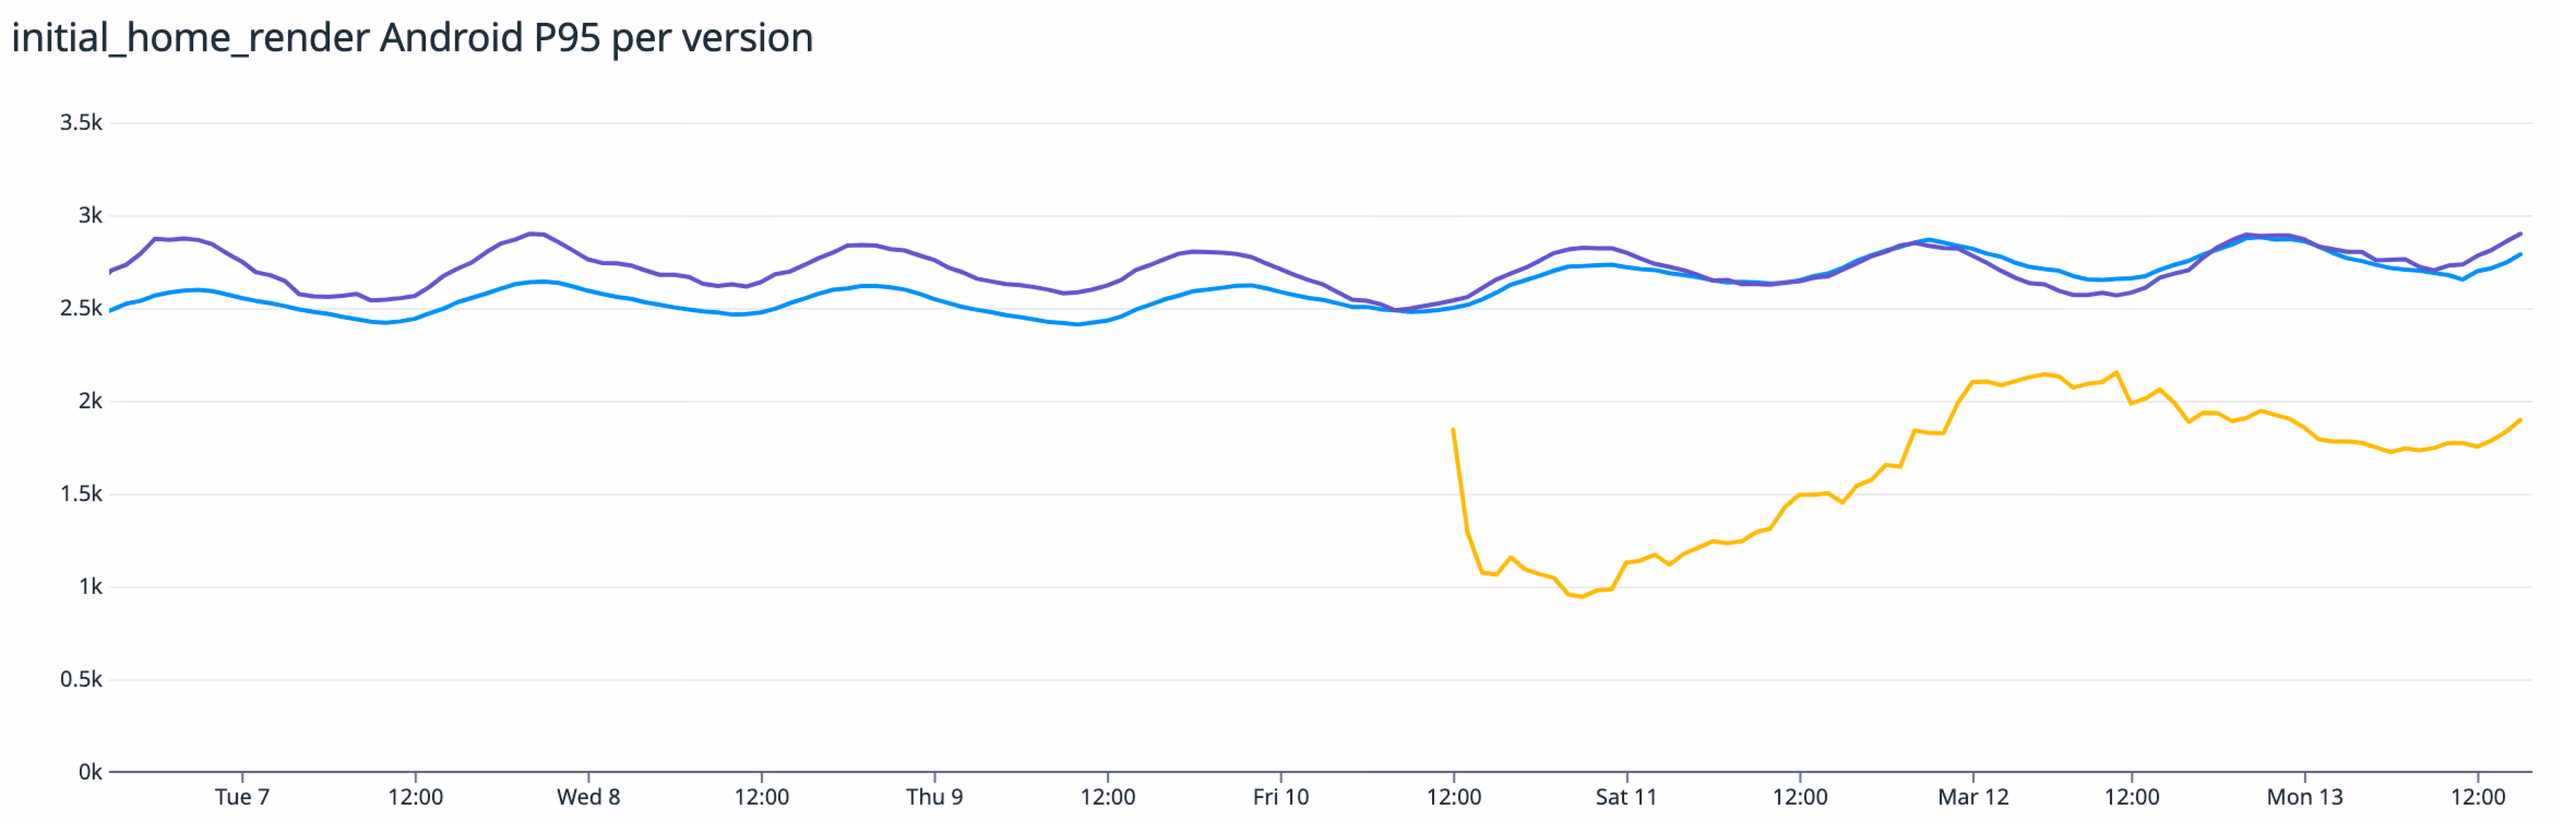This screenshot has height=822, width=2576.
Task: Select the "1k" y-axis value label
Action: (90, 587)
